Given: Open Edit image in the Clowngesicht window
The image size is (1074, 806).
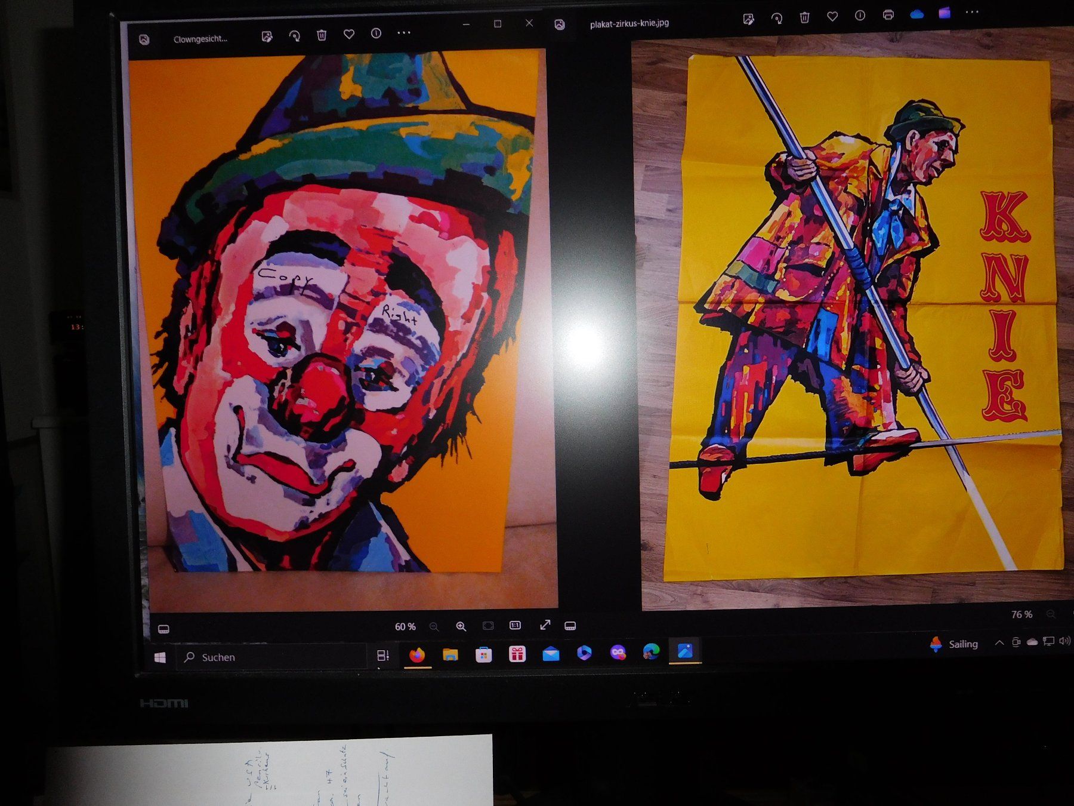Looking at the screenshot, I should [x=267, y=36].
